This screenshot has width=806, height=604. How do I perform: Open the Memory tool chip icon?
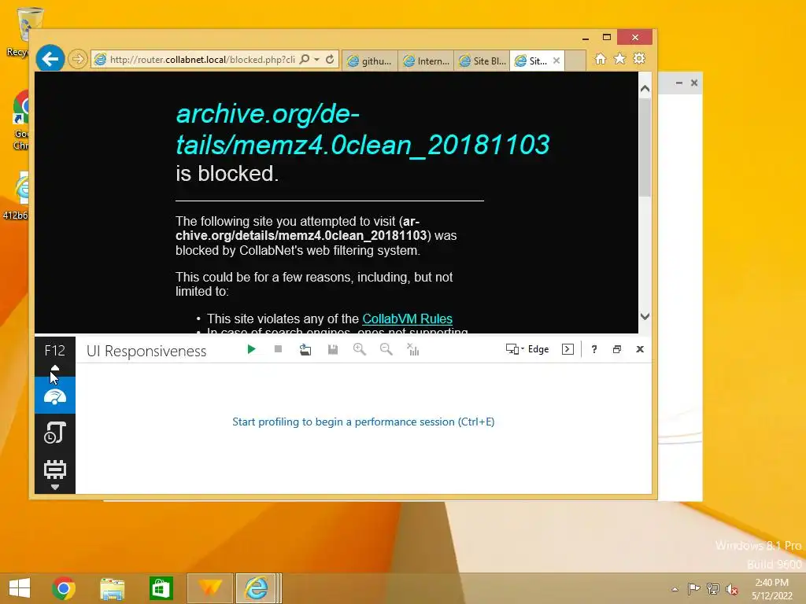tap(55, 469)
